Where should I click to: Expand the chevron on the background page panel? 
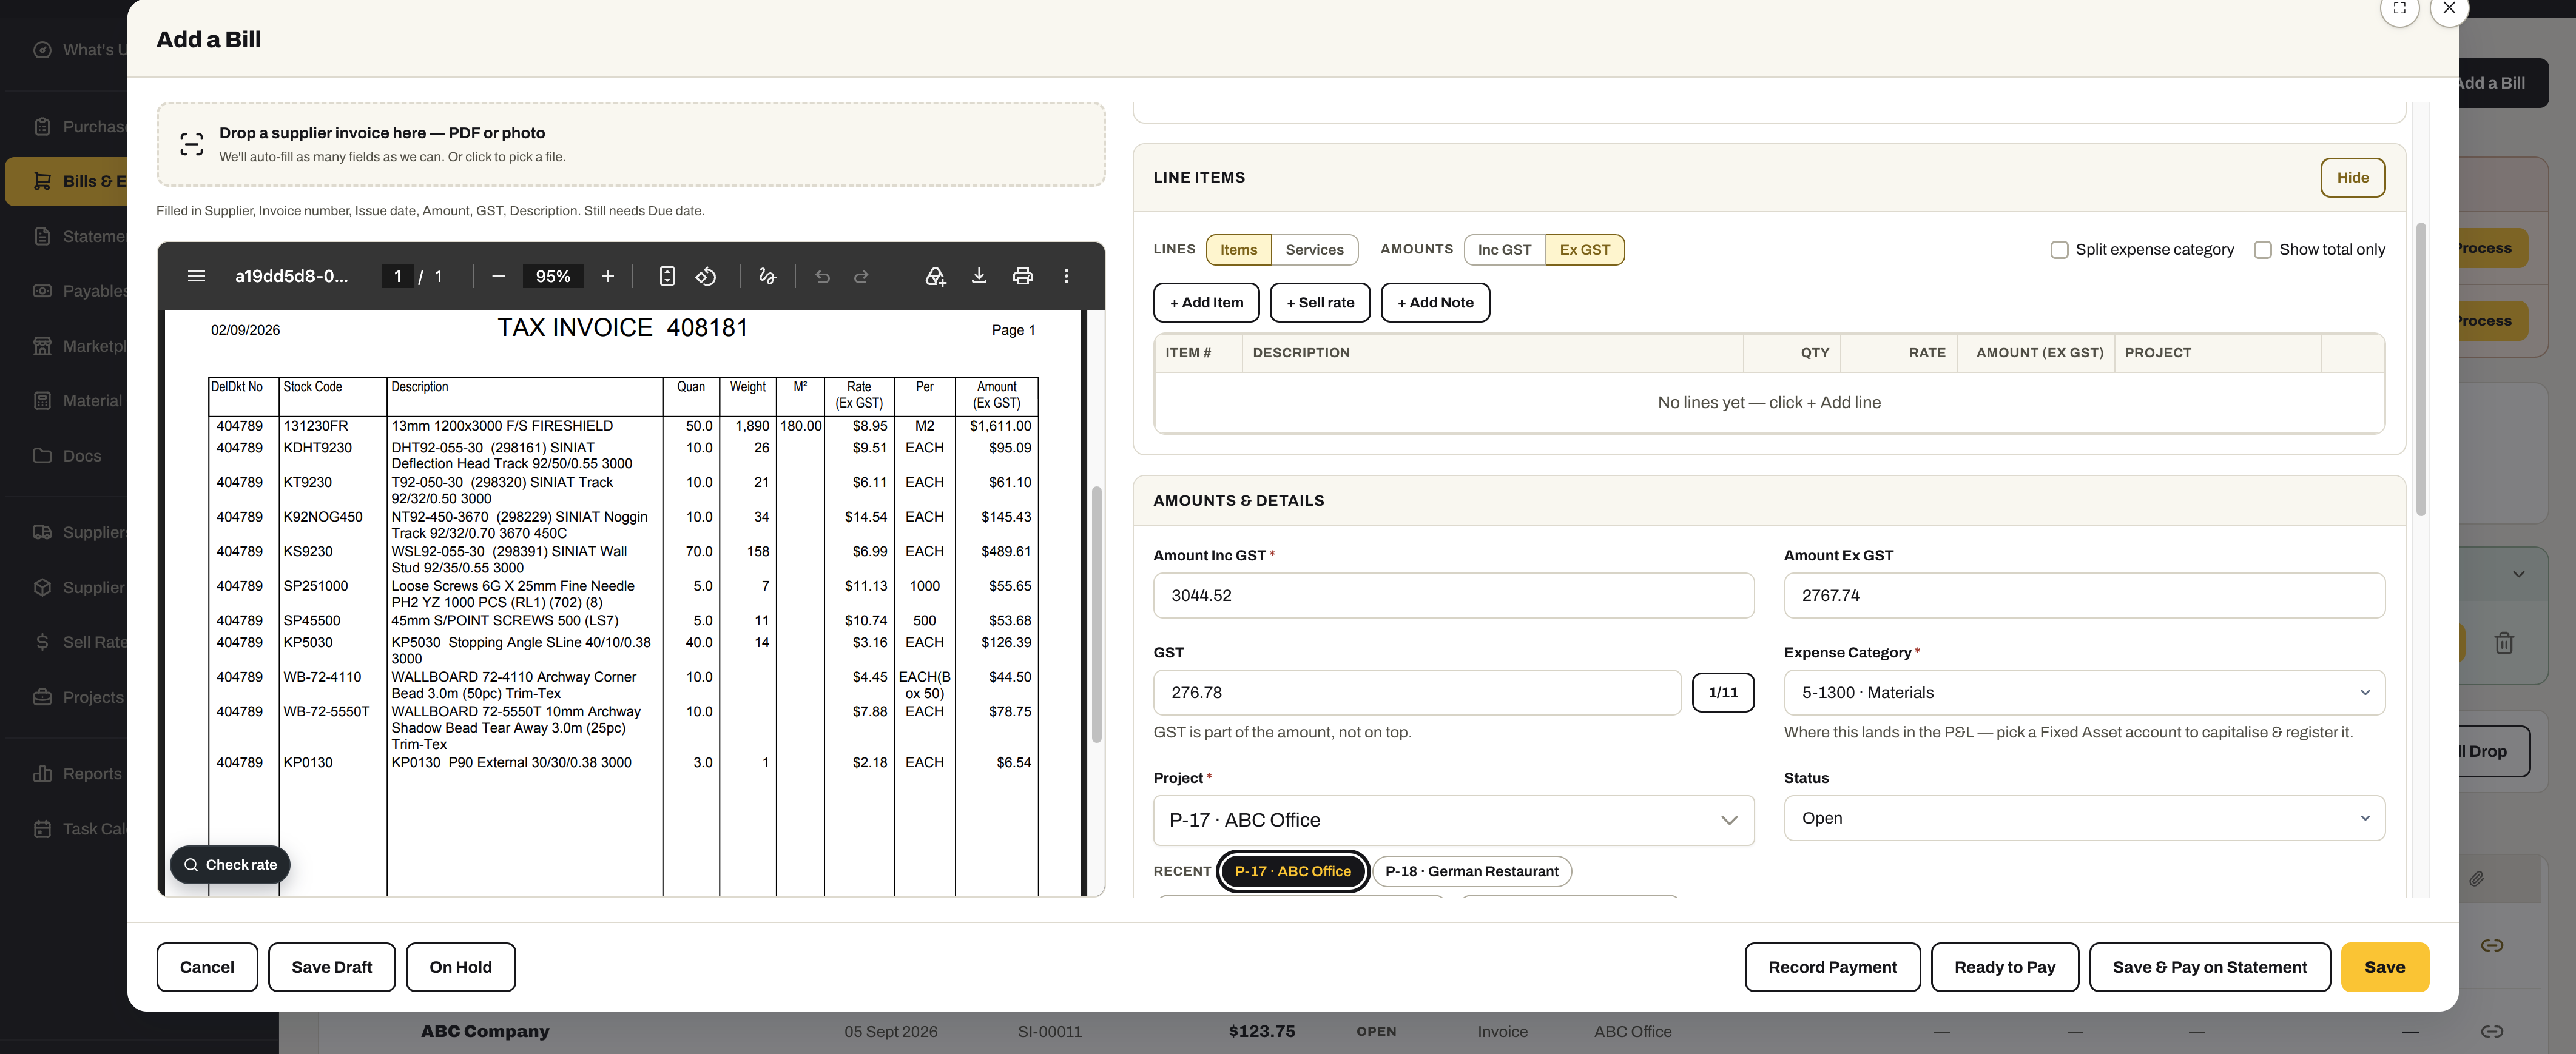point(2518,574)
